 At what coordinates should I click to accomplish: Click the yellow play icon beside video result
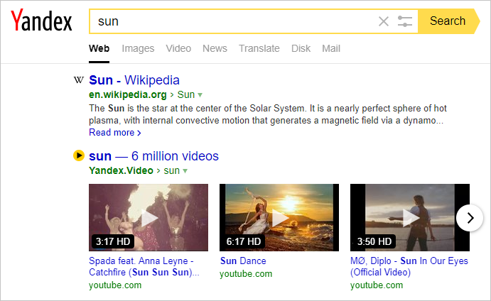tap(79, 155)
